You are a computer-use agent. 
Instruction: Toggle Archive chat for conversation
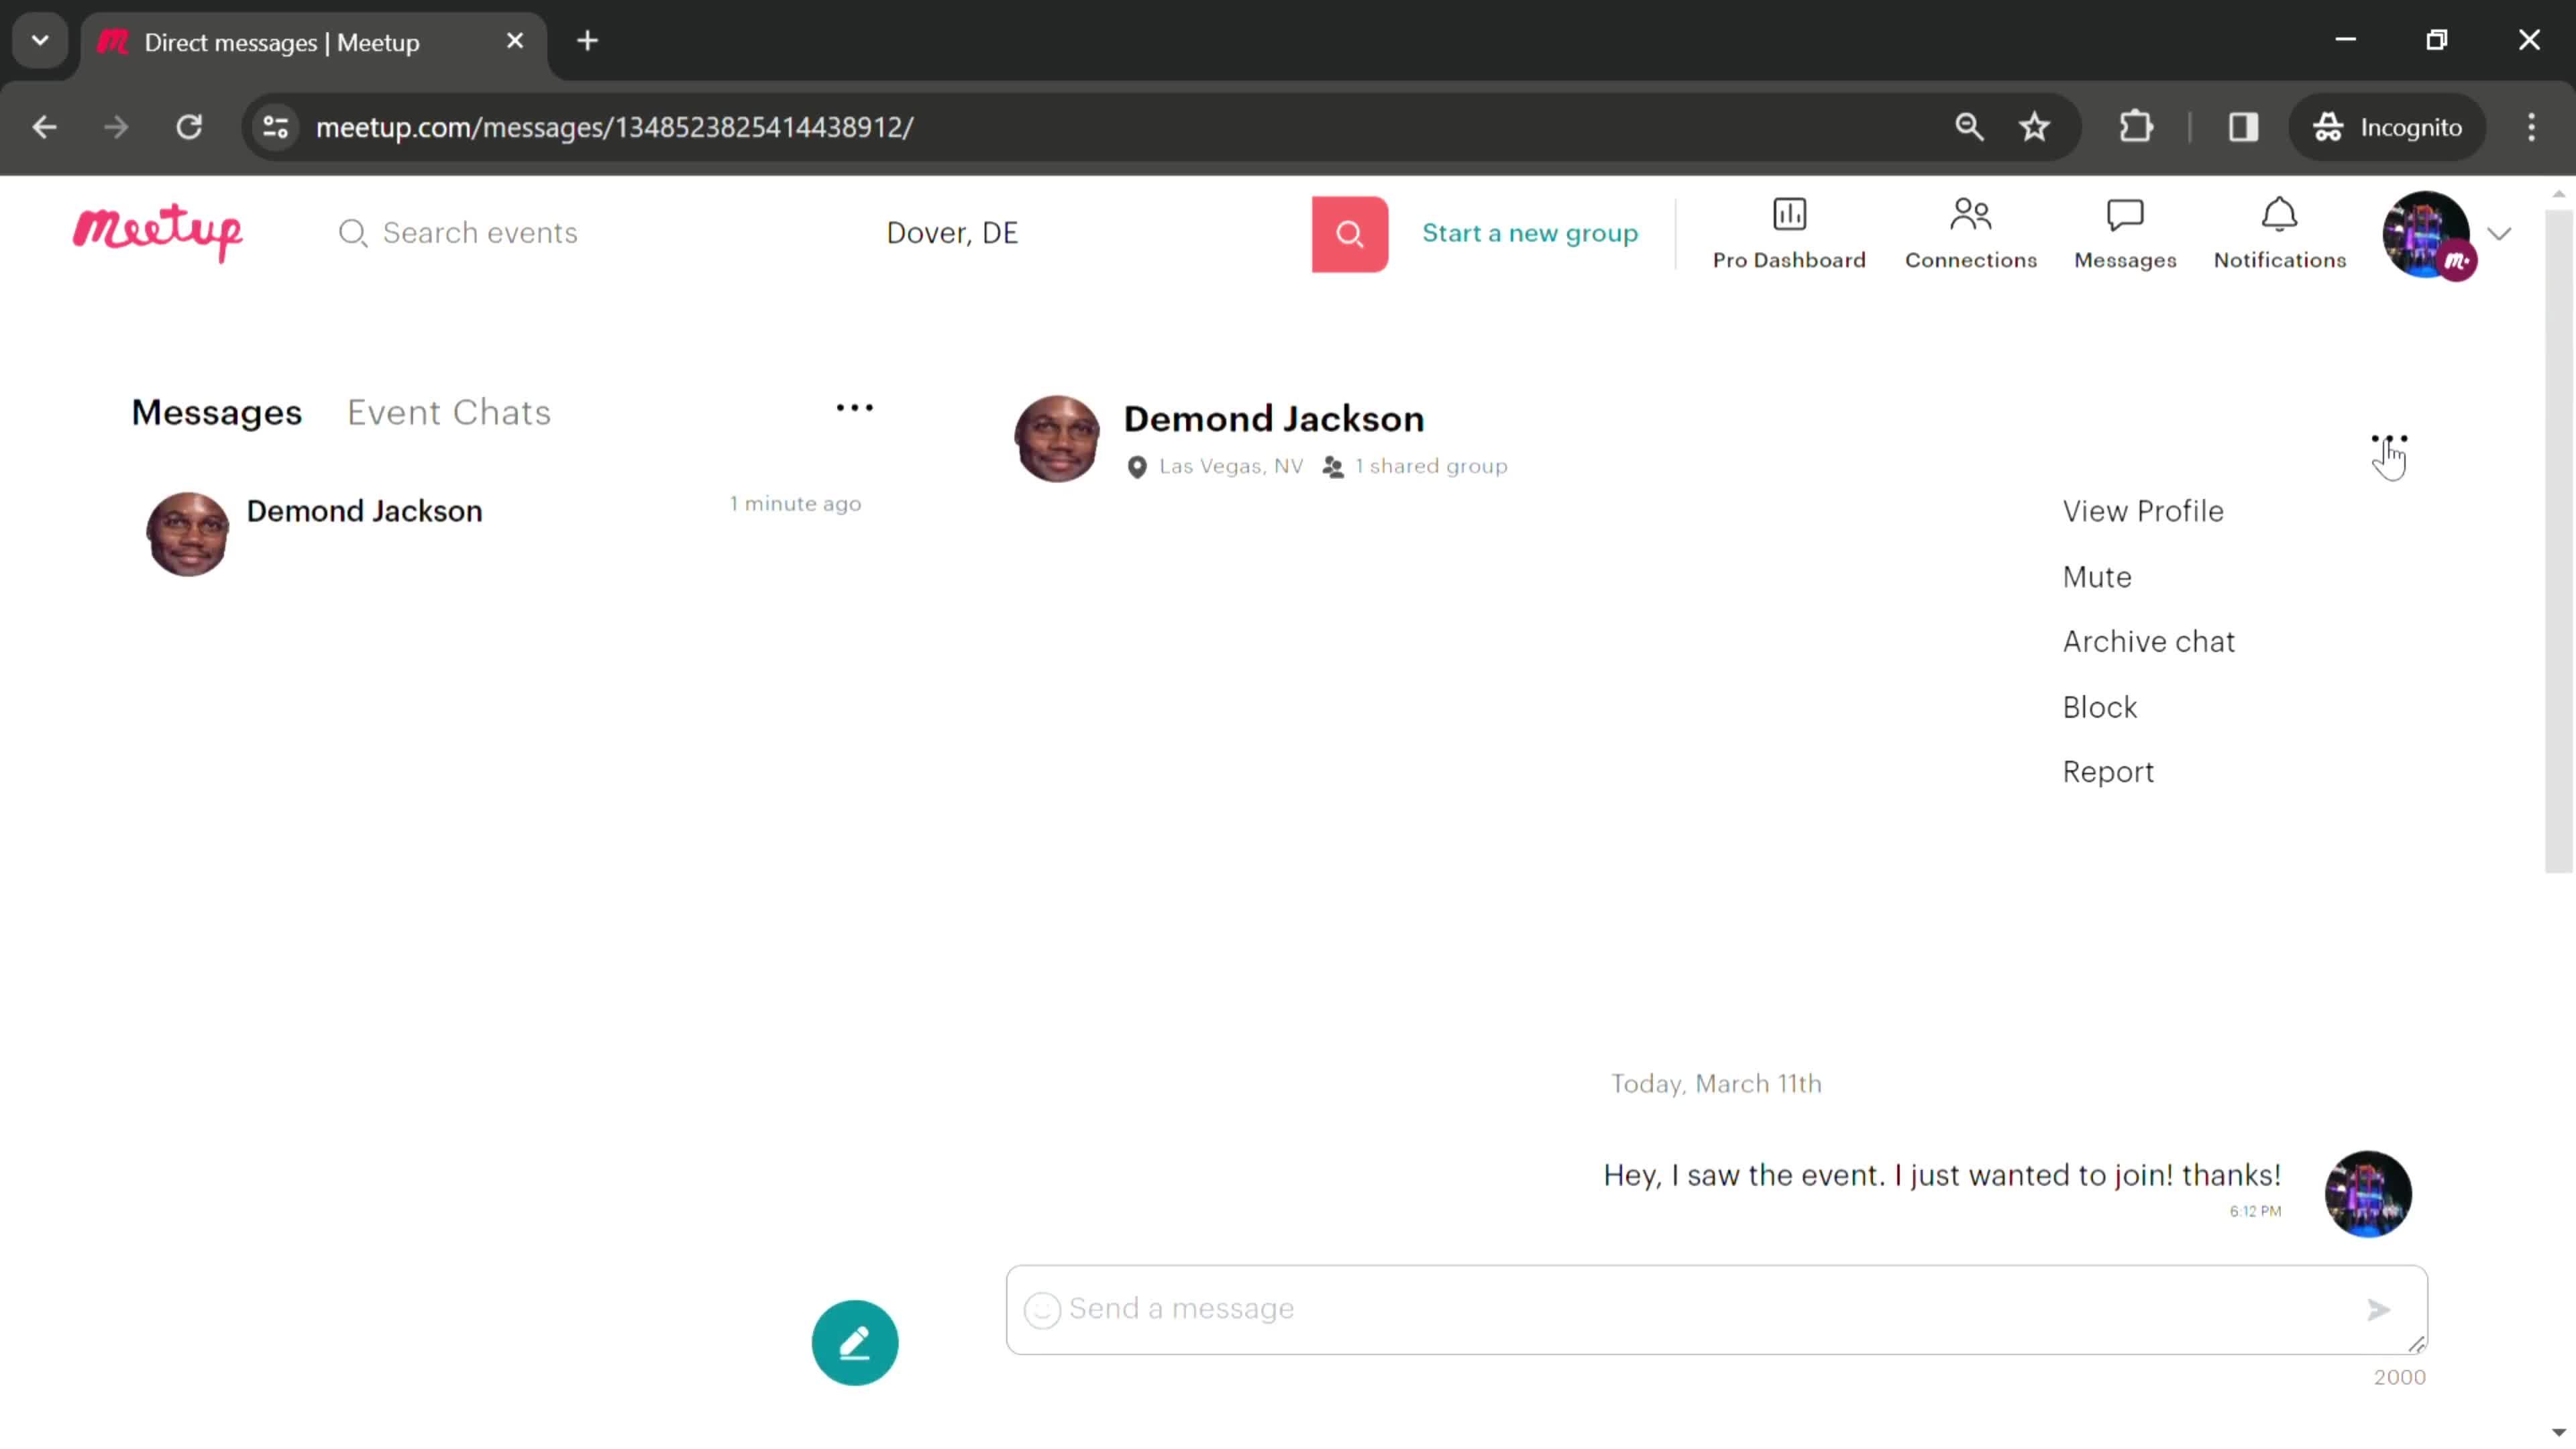coord(2149,641)
